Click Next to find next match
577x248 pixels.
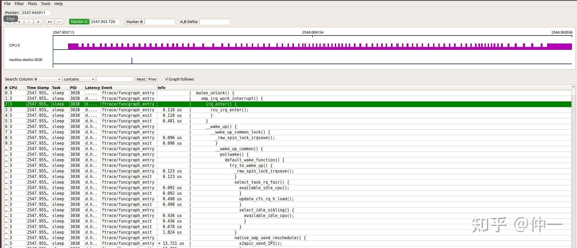point(141,79)
